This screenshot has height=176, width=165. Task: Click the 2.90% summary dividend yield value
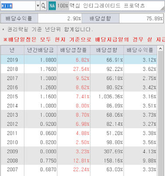60,18
